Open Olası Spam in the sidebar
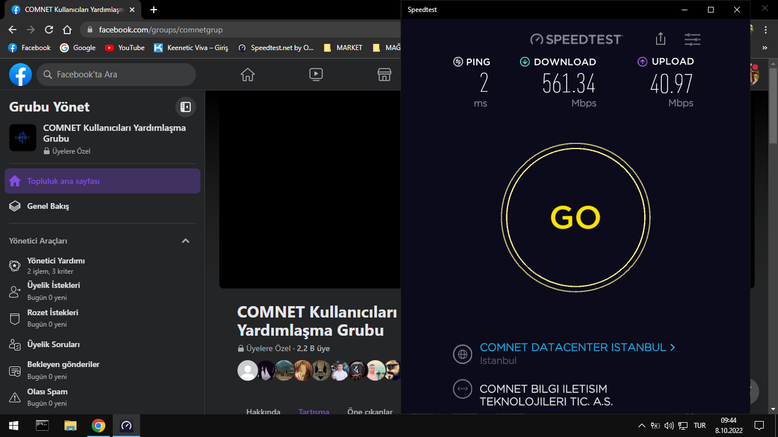The height and width of the screenshot is (437, 778). [103, 397]
